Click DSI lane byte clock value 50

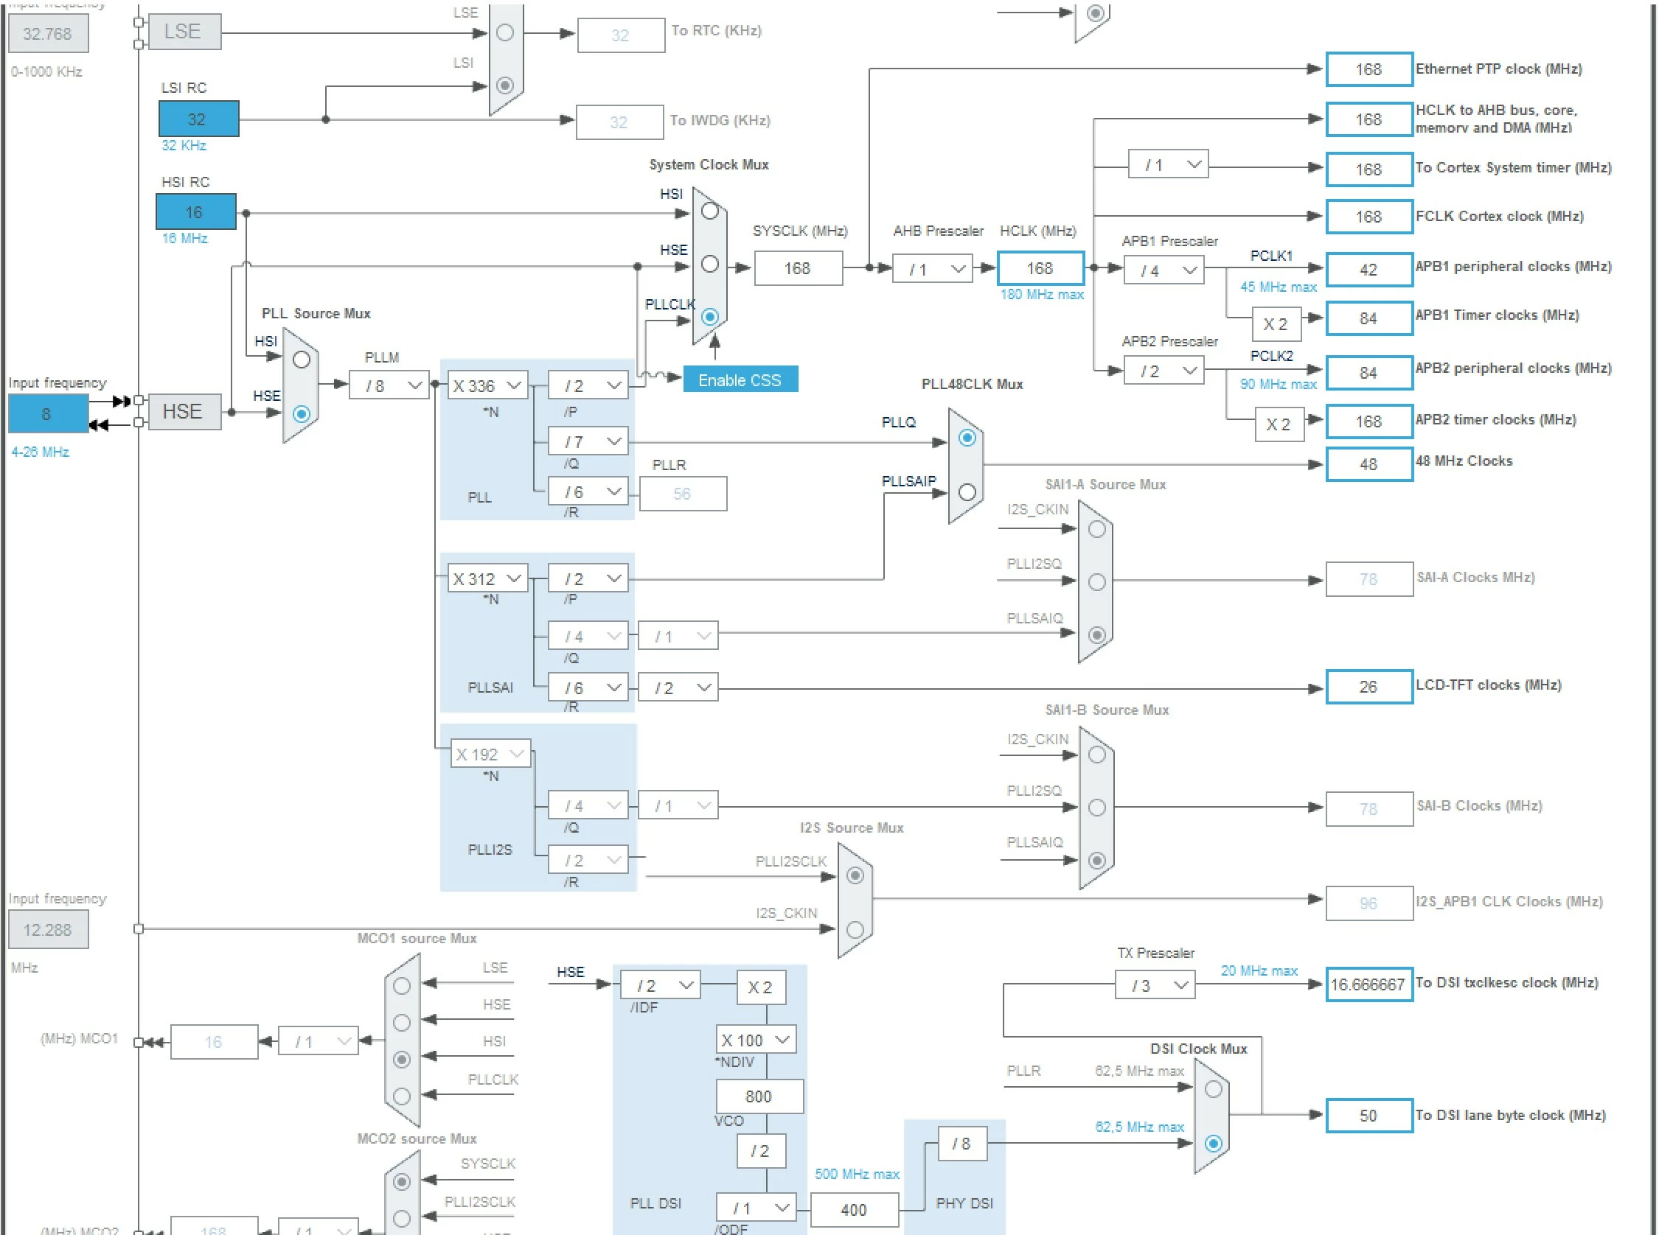click(1368, 1116)
